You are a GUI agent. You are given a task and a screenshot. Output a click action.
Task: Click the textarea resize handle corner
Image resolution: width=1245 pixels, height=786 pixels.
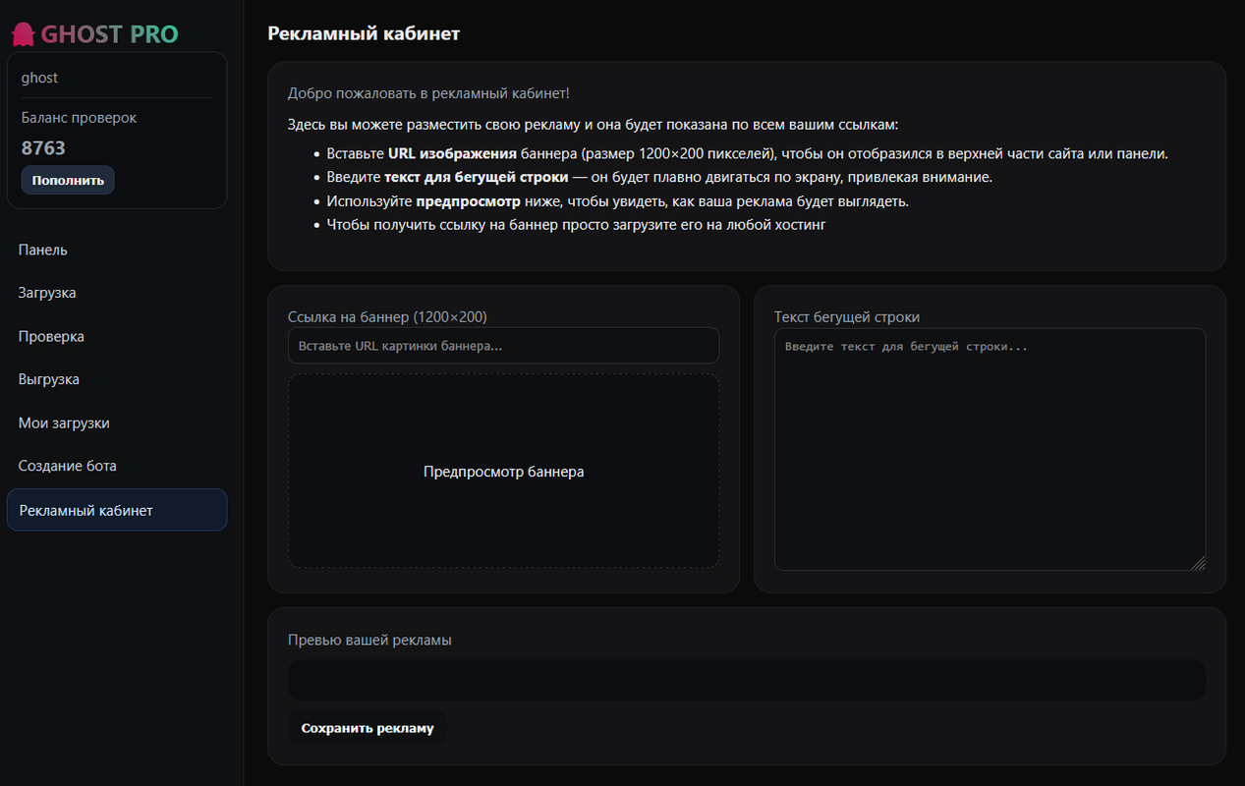(1198, 563)
